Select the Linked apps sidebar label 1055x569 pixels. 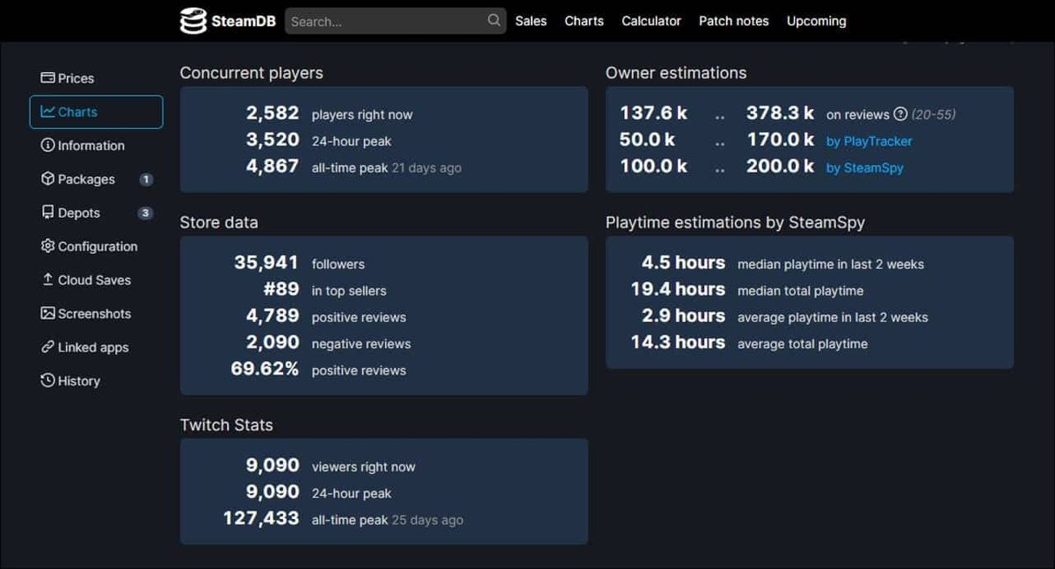(x=93, y=348)
